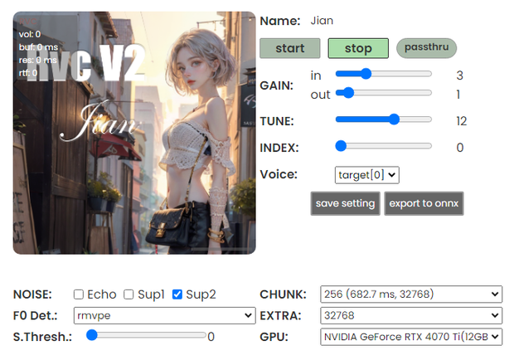
Task: Click the save setting button
Action: (x=345, y=203)
